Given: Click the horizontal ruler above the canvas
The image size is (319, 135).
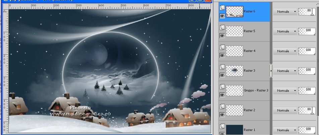Looking at the screenshot, I should pos(110,6).
